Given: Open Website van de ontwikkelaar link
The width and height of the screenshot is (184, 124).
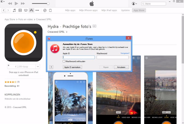Looking at the screenshot, I should pos(17,99).
